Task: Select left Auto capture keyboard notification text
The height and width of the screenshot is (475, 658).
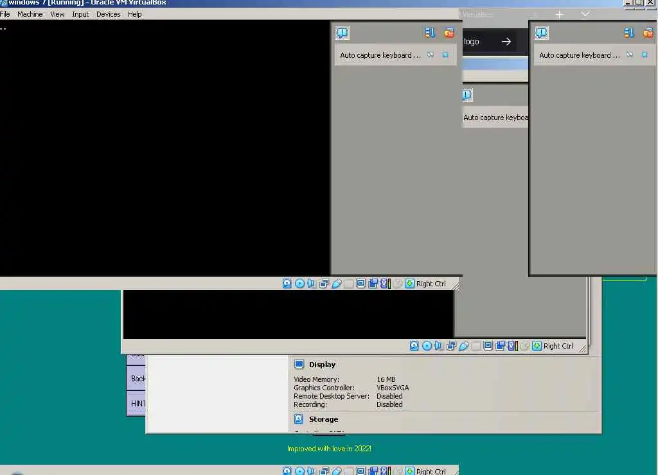Action: 380,55
